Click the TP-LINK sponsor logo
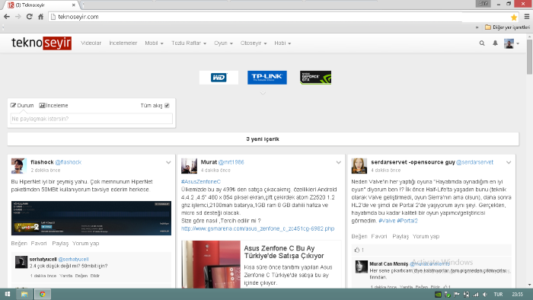 (267, 78)
